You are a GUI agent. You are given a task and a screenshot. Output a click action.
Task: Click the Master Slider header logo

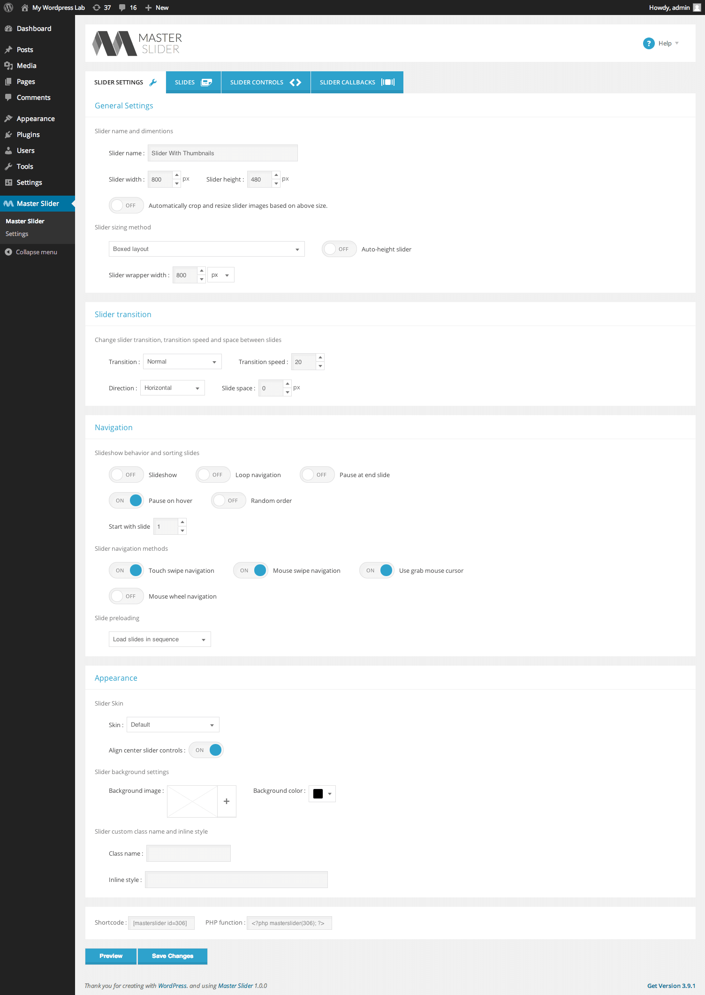137,43
